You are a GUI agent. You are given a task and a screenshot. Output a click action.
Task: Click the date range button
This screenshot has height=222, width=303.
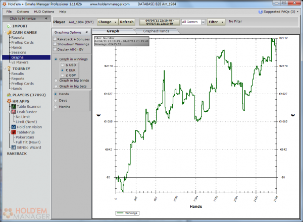(x=160, y=22)
